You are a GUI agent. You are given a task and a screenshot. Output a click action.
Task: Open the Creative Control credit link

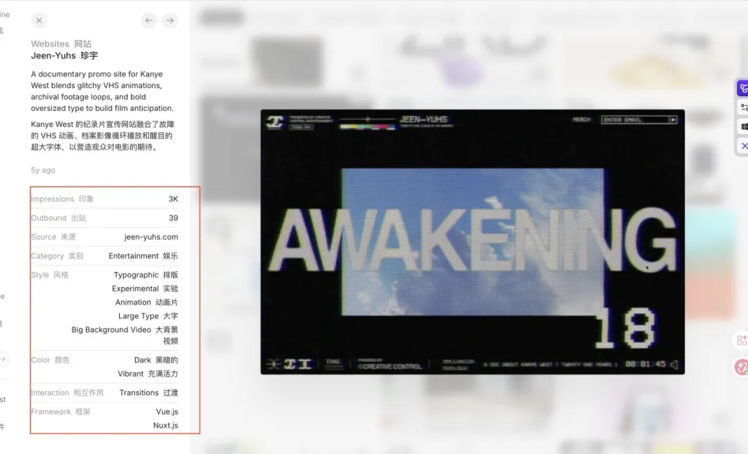[x=389, y=366]
